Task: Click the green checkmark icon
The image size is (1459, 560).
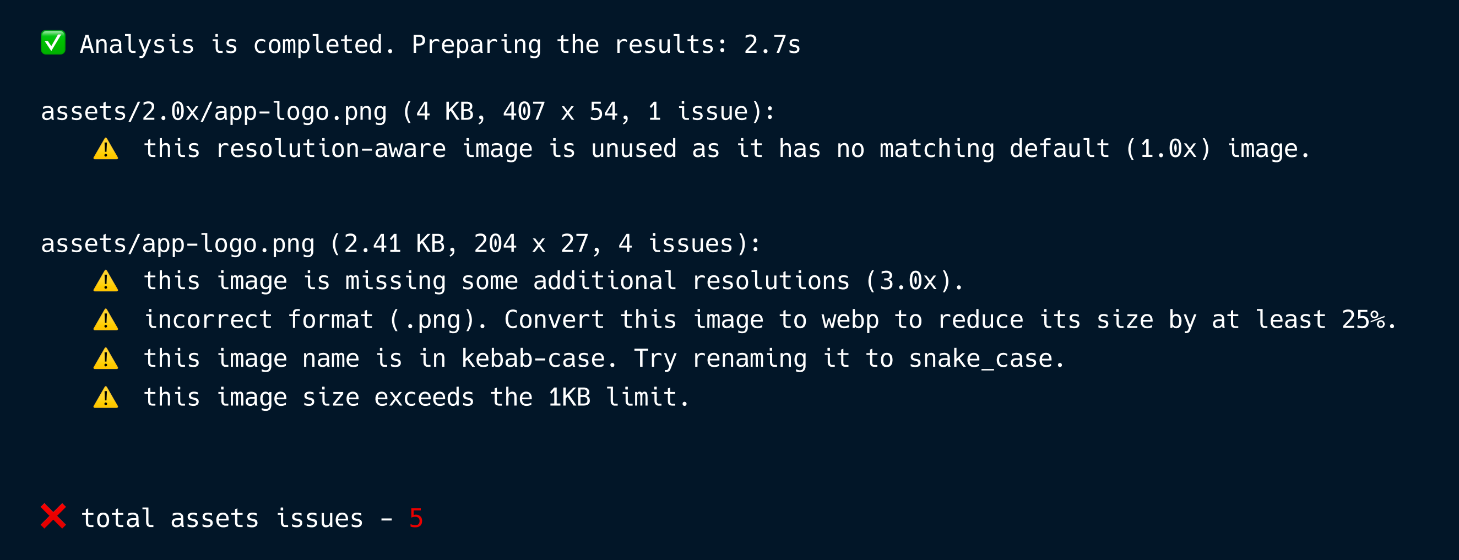Action: click(53, 43)
